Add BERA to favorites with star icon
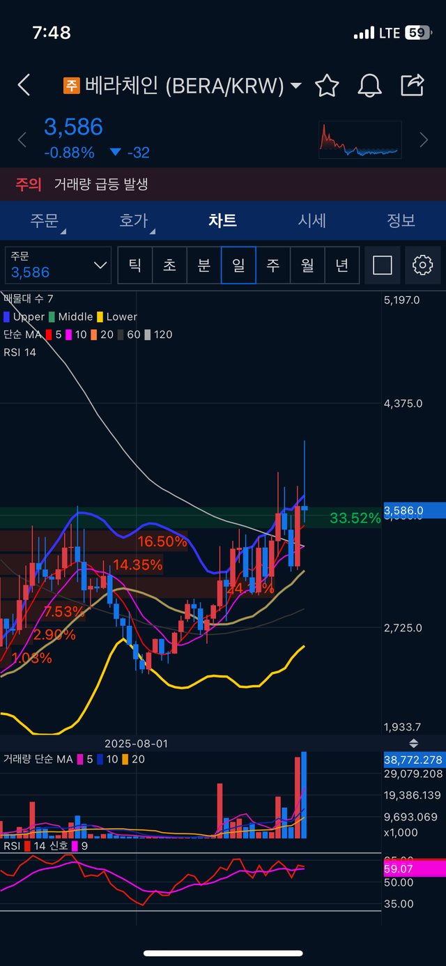This screenshot has height=966, width=446. (327, 86)
